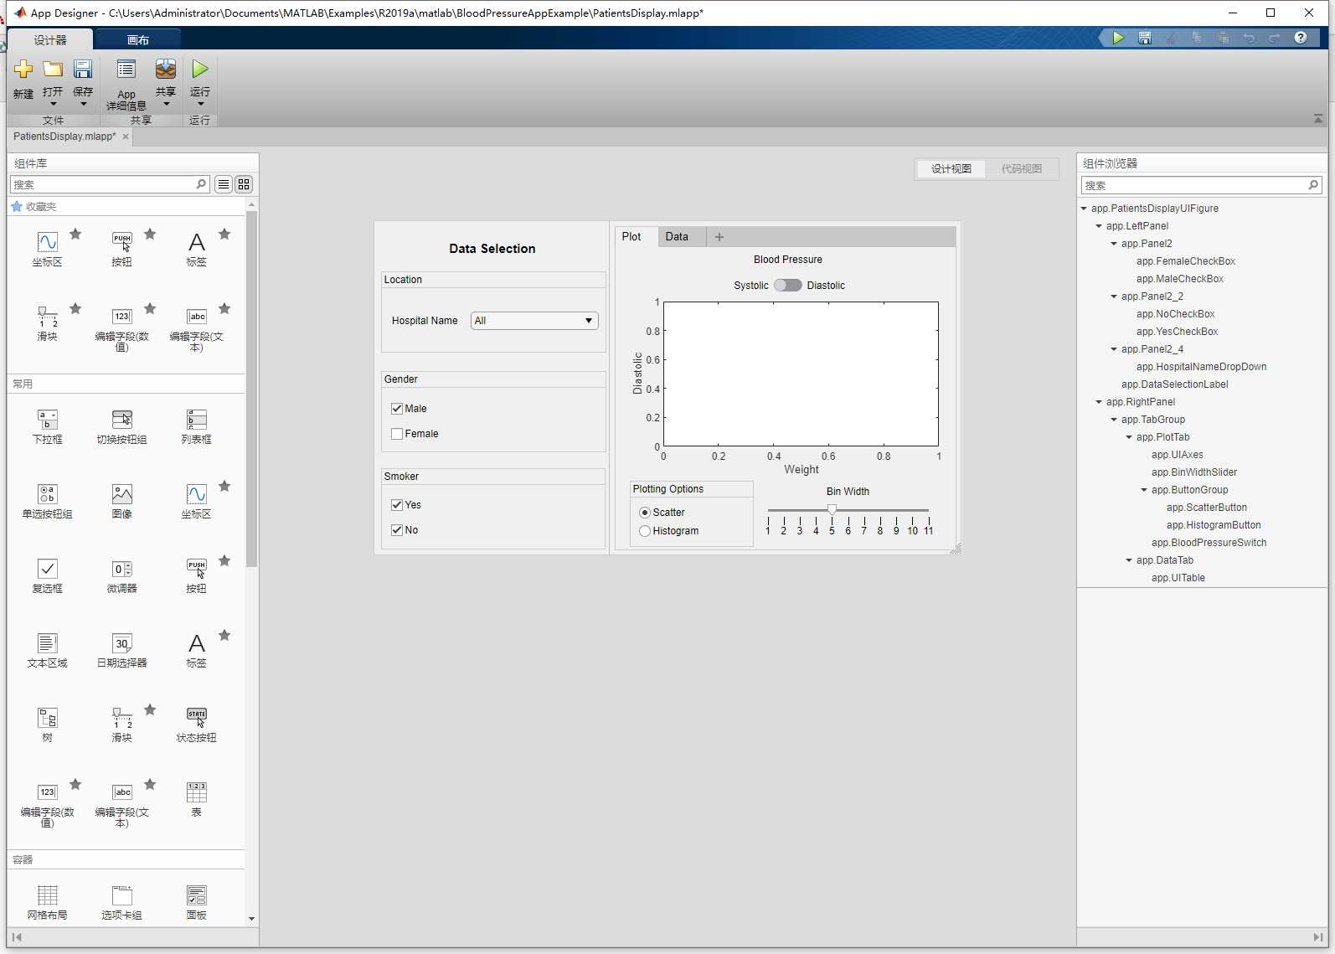This screenshot has height=954, width=1335.
Task: Click the 新建 (New) toolstrip icon
Action: (x=23, y=69)
